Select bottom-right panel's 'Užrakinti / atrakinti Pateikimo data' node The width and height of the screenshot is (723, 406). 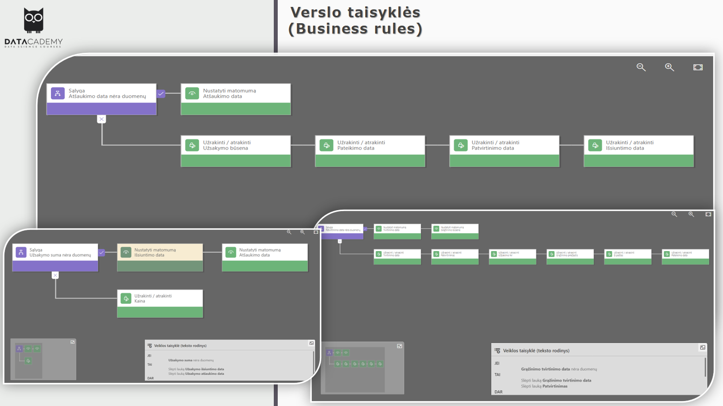(685, 257)
